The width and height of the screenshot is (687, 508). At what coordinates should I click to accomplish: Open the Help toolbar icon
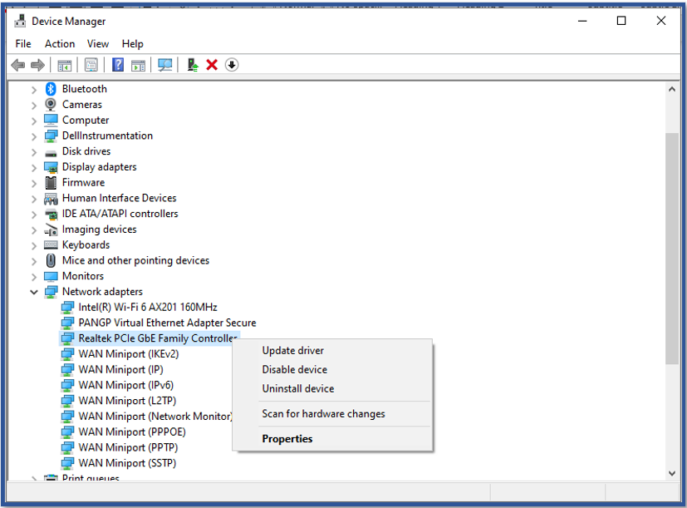pyautogui.click(x=118, y=65)
